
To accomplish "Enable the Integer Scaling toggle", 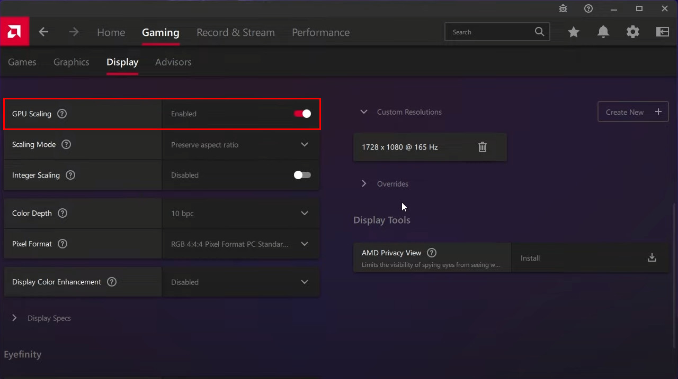I will pos(302,175).
